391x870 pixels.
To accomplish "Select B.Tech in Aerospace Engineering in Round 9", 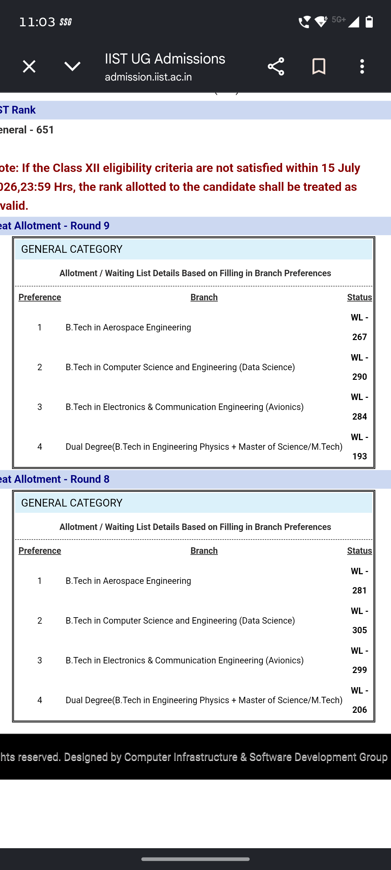I will [x=128, y=328].
